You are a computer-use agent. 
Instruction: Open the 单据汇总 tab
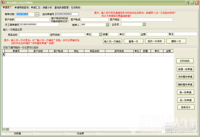click(36, 8)
